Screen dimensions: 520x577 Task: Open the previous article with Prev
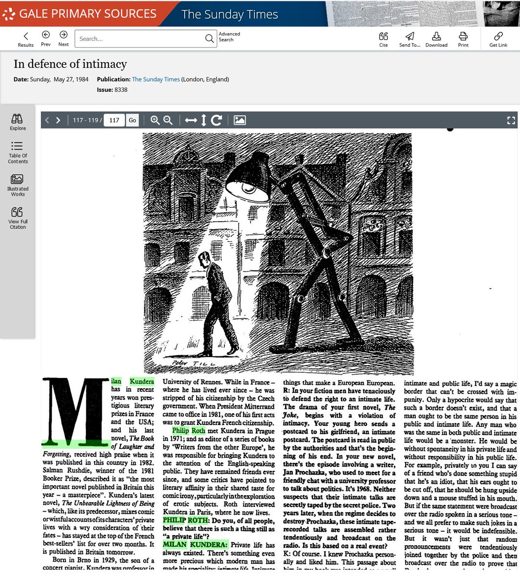click(46, 38)
